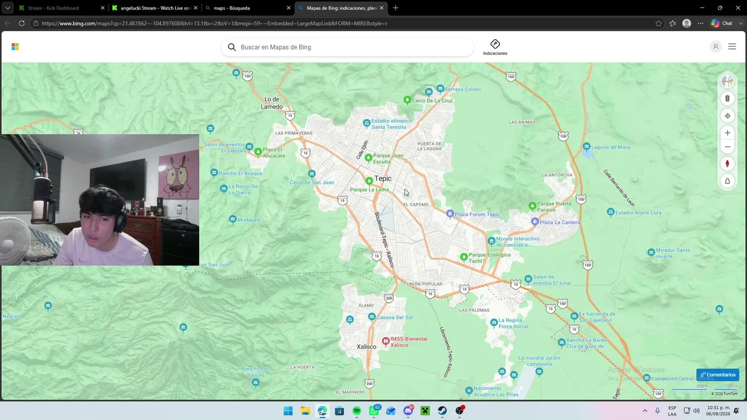Open the Microsoft logo home link
Viewport: 747px width, 420px height.
(x=15, y=47)
